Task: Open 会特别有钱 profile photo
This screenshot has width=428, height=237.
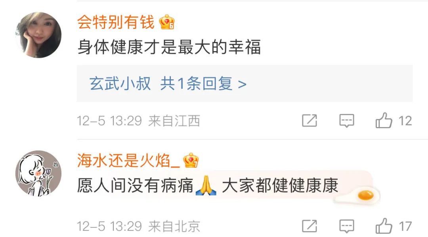Action: pos(38,35)
